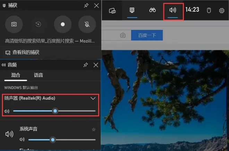The height and width of the screenshot is (151, 229).
Task: Pin the 捕获 capture widget
Action: (86, 6)
